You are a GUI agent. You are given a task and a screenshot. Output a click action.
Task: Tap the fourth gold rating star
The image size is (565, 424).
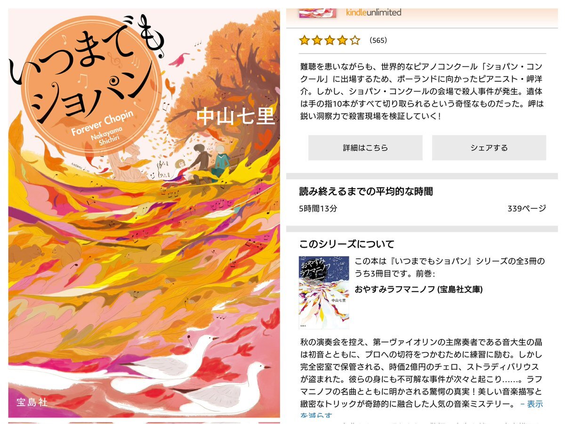(342, 40)
